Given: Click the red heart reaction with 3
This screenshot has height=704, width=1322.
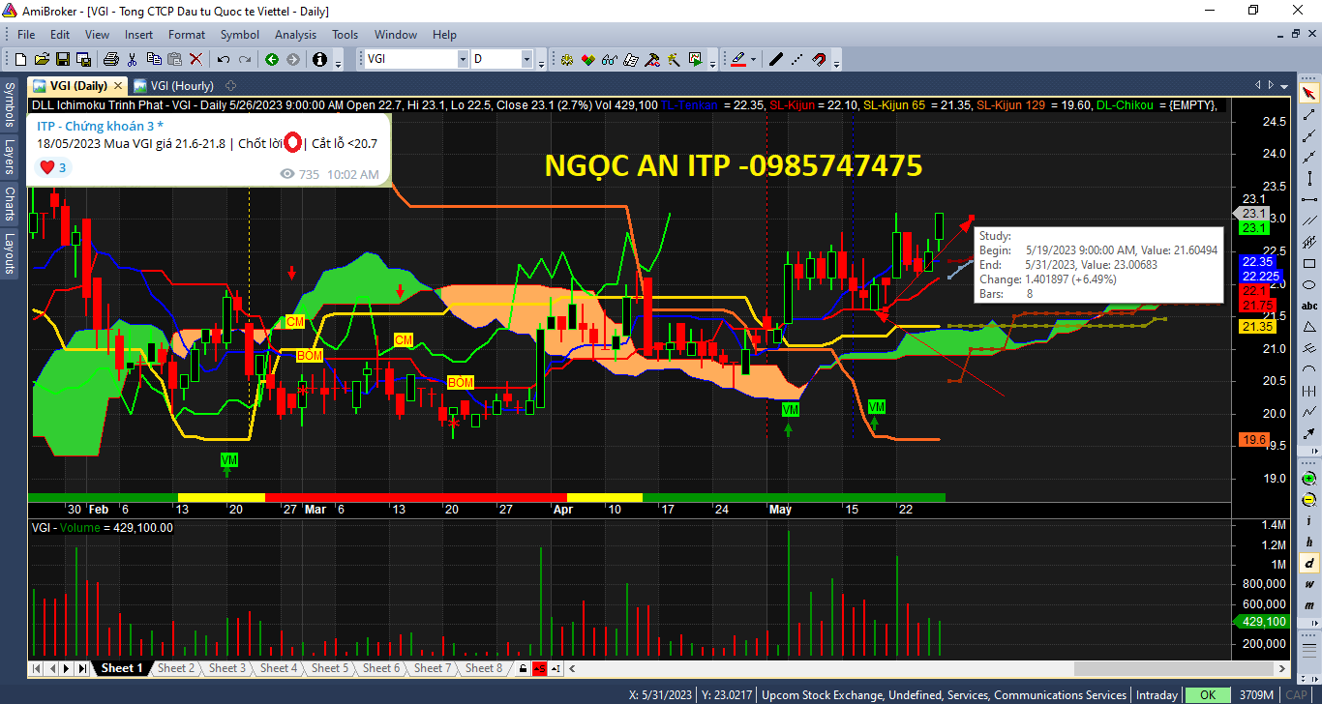Looking at the screenshot, I should pyautogui.click(x=52, y=167).
